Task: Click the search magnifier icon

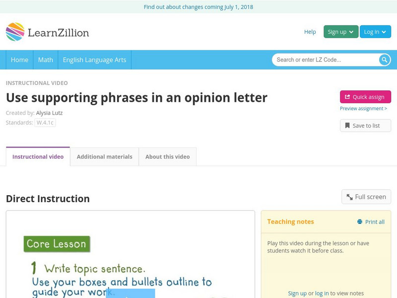Action: 385,60
